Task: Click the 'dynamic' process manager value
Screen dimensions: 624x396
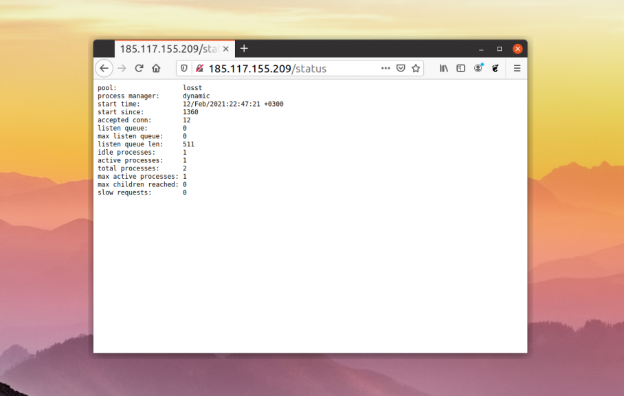Action: pos(196,96)
